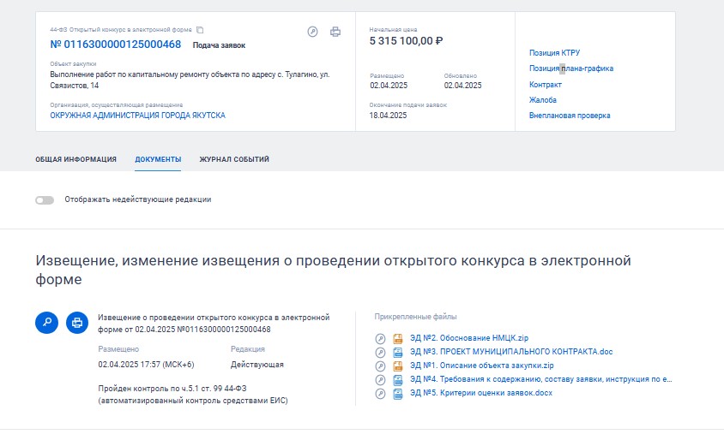Open electronic signature icon in header card
The width and height of the screenshot is (724, 440).
[x=312, y=32]
